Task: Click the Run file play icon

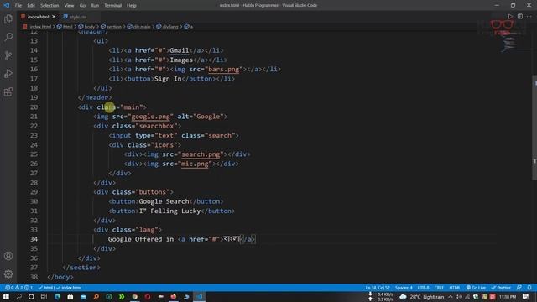Action: (510, 17)
